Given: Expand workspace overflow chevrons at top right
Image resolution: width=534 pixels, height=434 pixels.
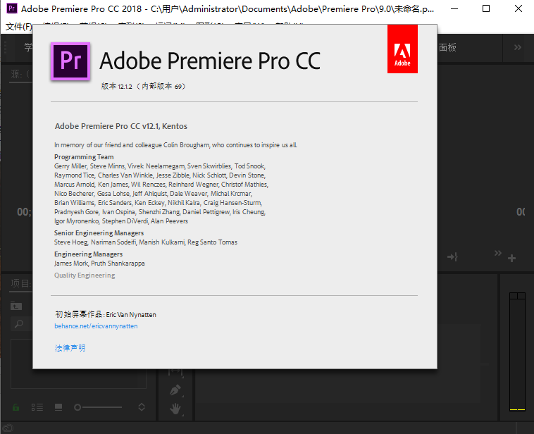Looking at the screenshot, I should click(518, 47).
